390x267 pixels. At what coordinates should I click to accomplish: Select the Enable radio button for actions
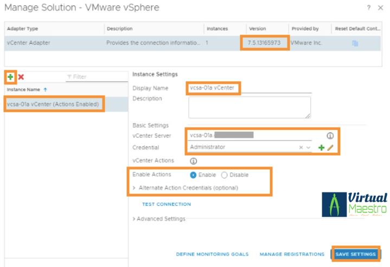[x=194, y=175]
